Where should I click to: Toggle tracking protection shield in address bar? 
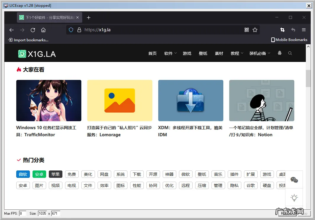pyautogui.click(x=71, y=30)
